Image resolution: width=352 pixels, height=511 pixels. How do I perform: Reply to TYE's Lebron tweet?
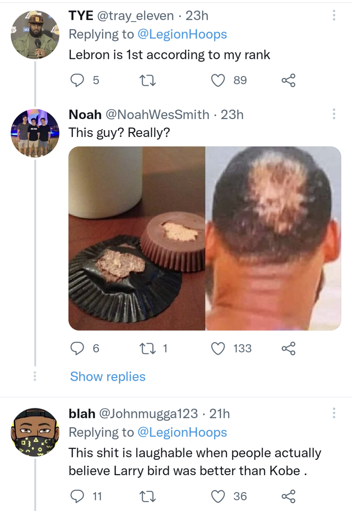click(x=77, y=80)
